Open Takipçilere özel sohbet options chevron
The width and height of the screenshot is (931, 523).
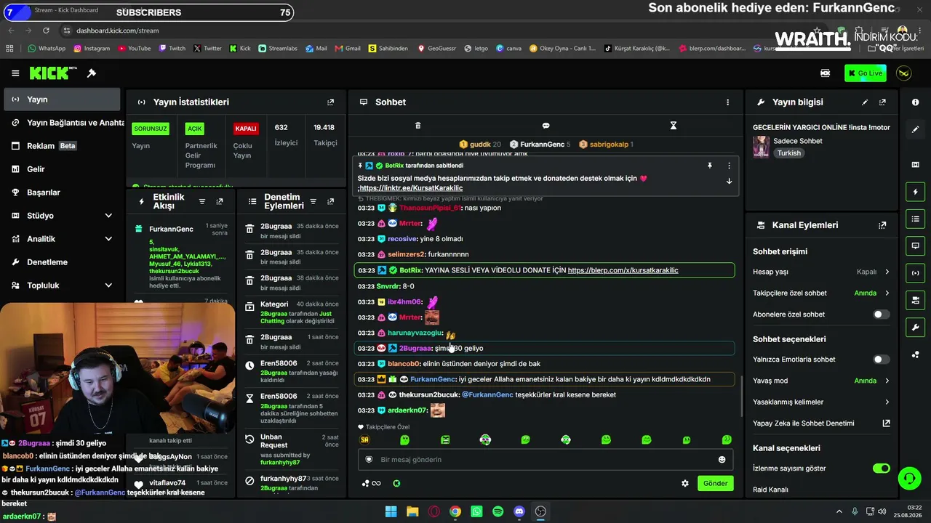tap(887, 293)
